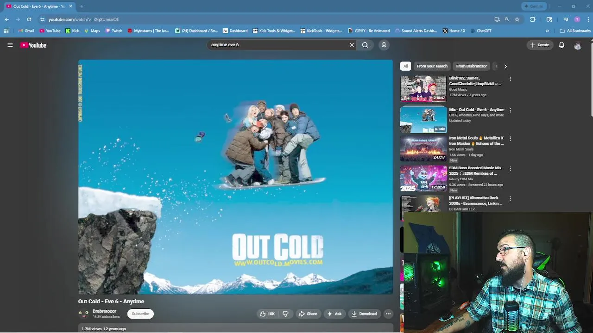Screen dimensions: 593x333
Task: Click the Share button
Action: click(x=308, y=314)
